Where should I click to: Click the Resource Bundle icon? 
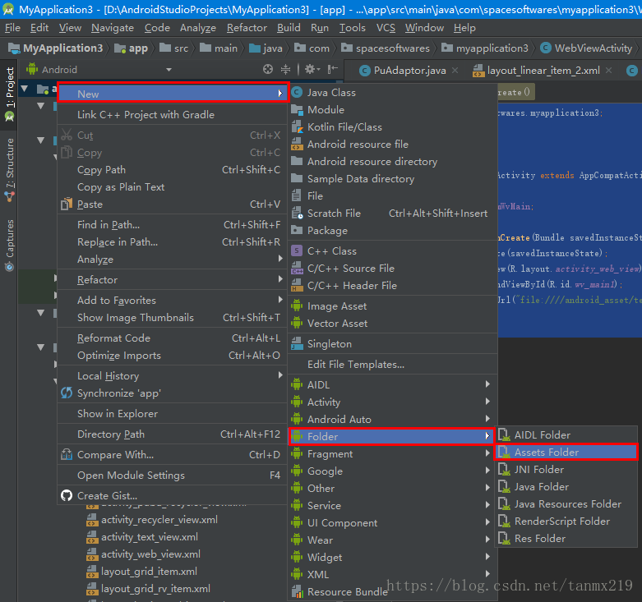[x=297, y=591]
